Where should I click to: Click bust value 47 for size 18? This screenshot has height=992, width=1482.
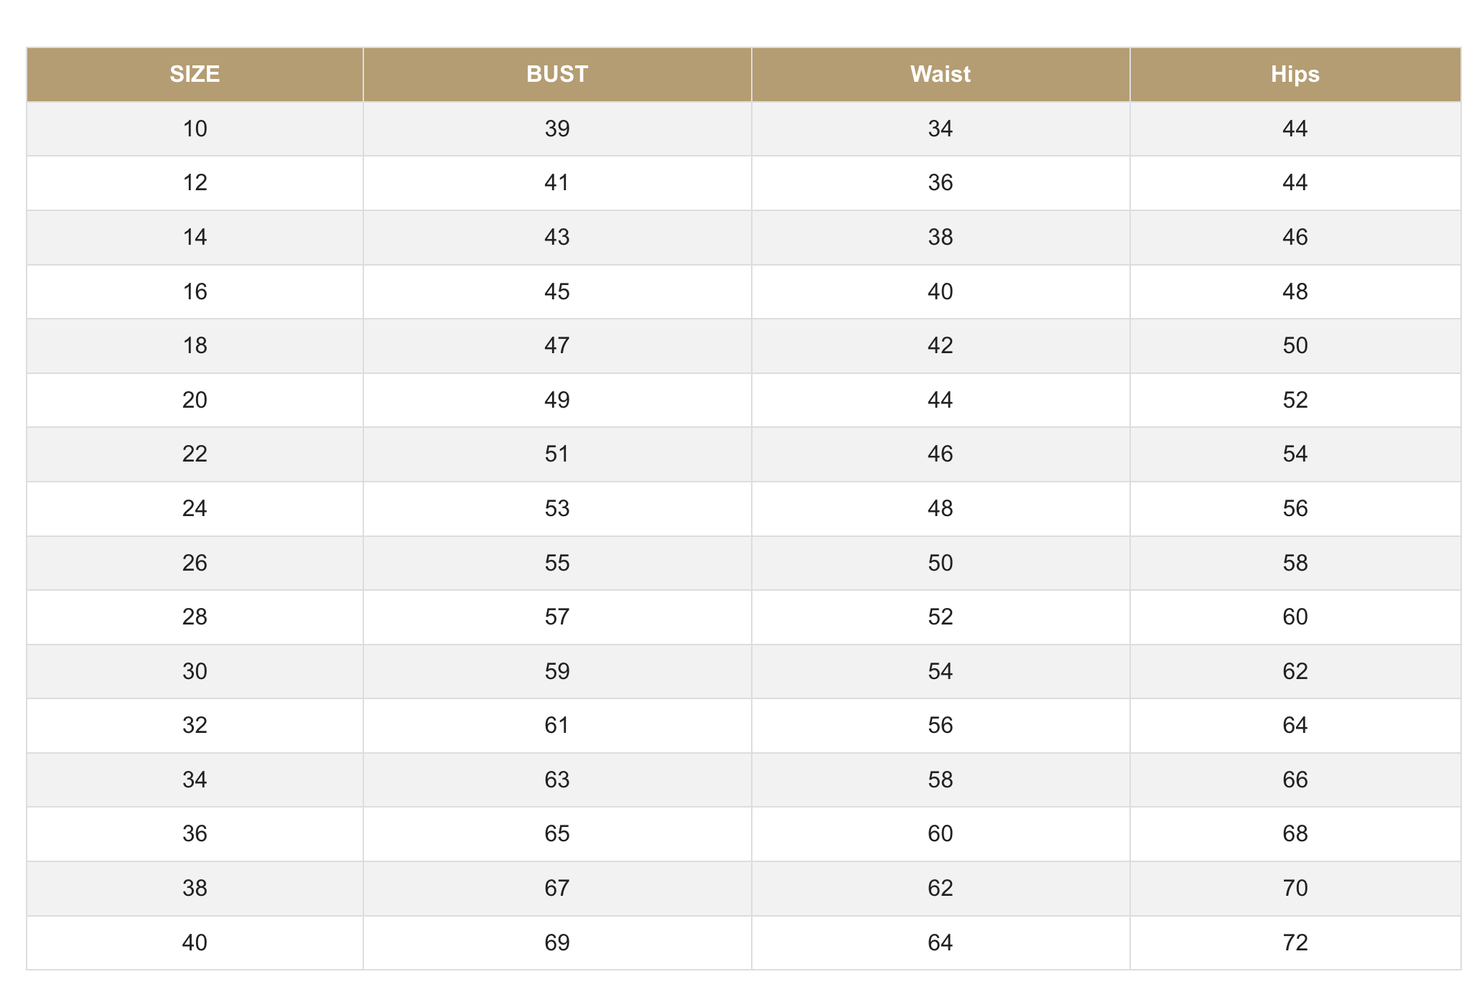click(x=557, y=346)
